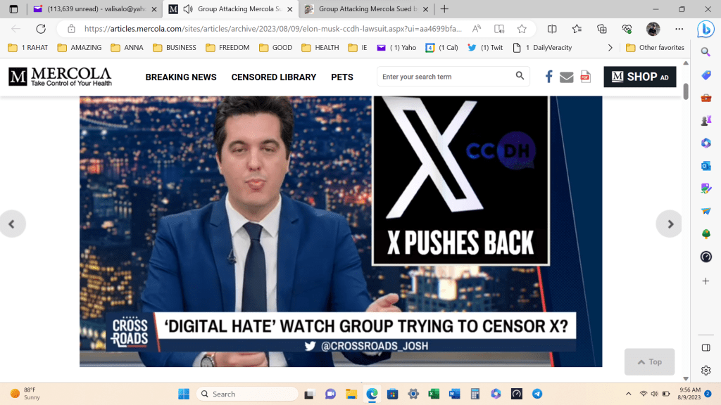Refresh the current page
721x405 pixels.
click(41, 29)
